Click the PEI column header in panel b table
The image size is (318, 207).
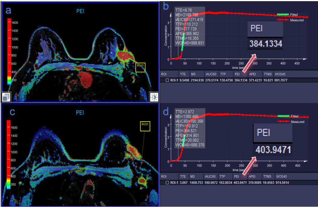pyautogui.click(x=237, y=74)
